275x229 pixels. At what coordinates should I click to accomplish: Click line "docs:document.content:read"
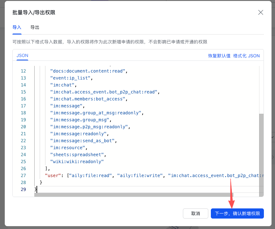point(89,71)
